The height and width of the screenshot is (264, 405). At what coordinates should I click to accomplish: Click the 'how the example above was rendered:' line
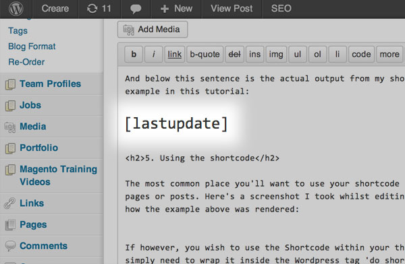[212, 209]
